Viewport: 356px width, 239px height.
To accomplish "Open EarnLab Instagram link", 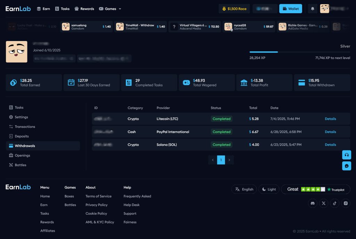I will click(x=346, y=203).
